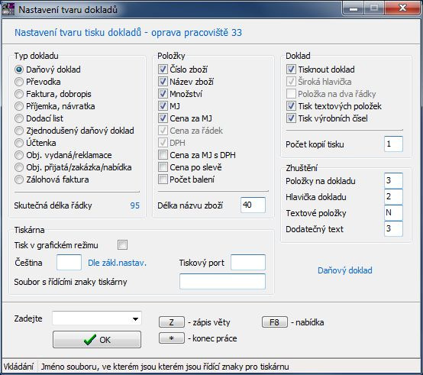This screenshot has height=375, width=423.
Task: Enable Cena za MJ s DPH checkbox
Action: [x=163, y=155]
